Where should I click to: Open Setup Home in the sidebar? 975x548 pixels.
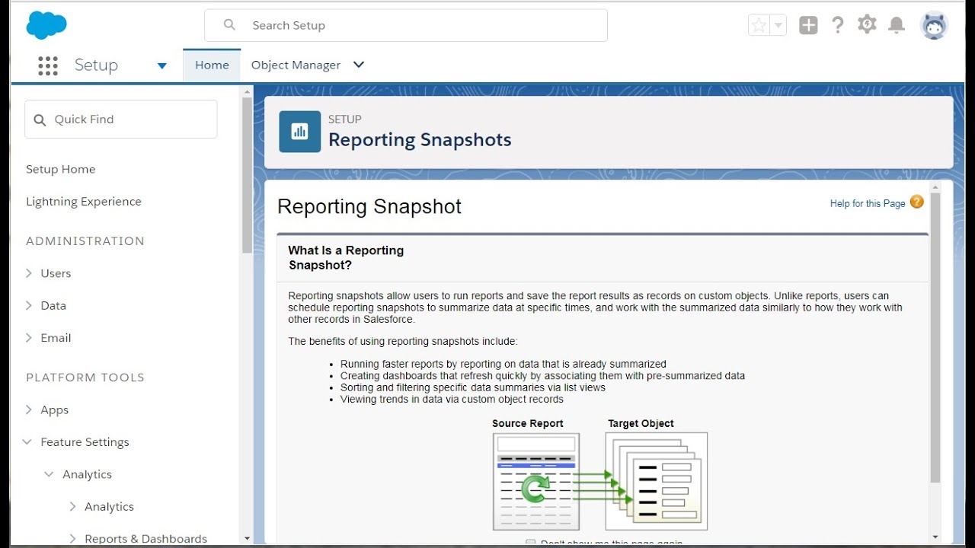click(61, 169)
